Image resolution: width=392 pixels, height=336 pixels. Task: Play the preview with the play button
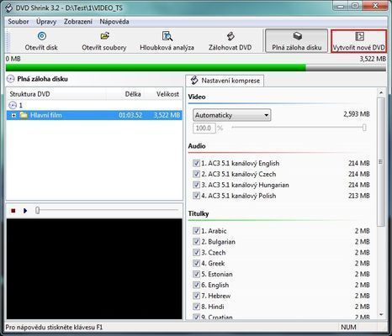25,211
